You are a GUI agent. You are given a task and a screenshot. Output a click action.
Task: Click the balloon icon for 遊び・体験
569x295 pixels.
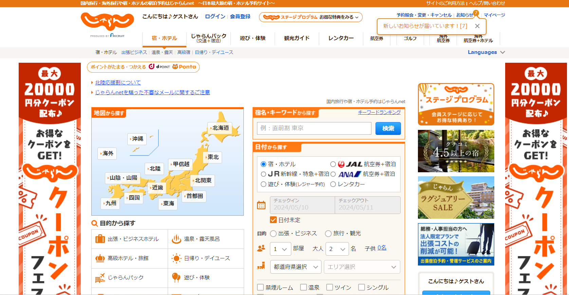(x=176, y=278)
